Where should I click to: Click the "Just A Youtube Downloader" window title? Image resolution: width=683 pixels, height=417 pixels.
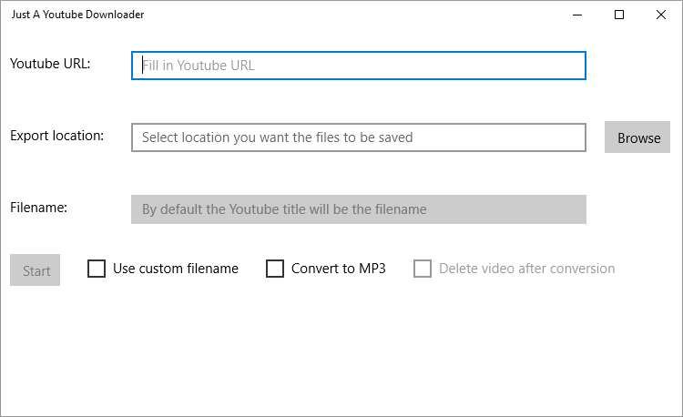coord(77,15)
